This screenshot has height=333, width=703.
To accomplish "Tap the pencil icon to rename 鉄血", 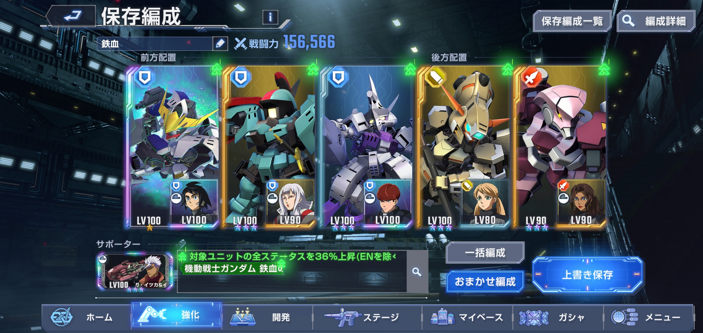I will [x=220, y=43].
